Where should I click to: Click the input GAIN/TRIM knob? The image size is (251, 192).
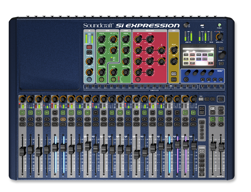point(89,61)
